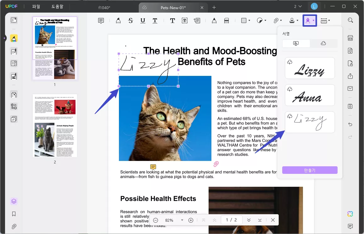364x234 pixels.
Task: Expand the measurement tool dropdown arrow
Action: (329, 21)
